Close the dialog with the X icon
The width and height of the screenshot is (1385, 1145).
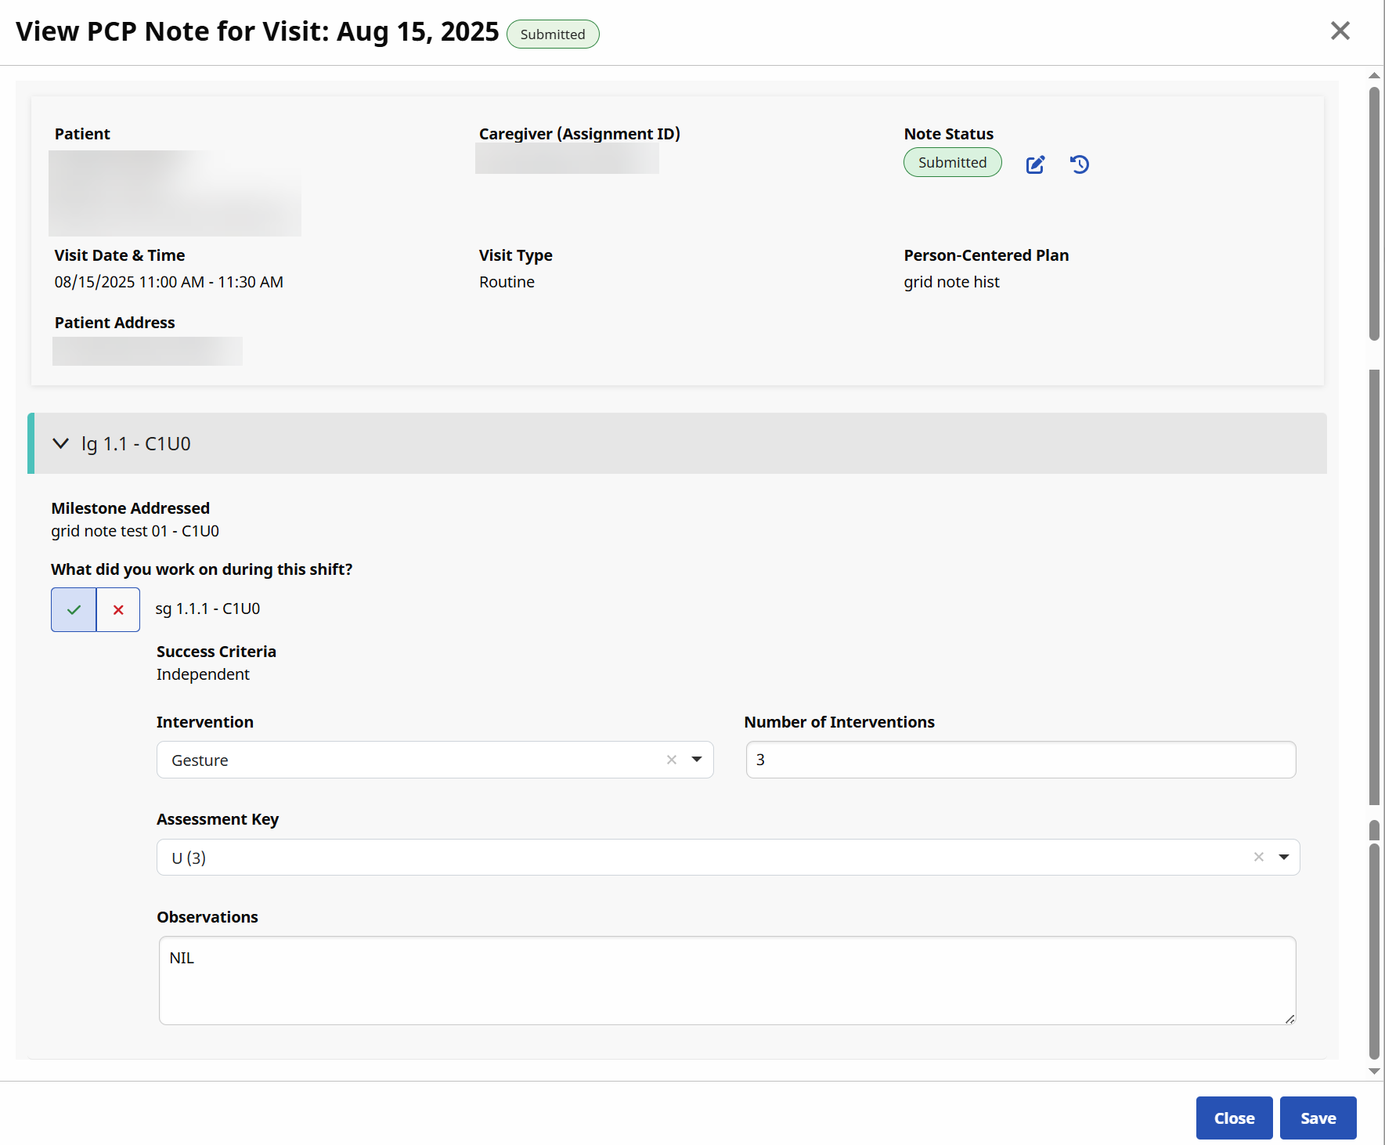[1340, 31]
